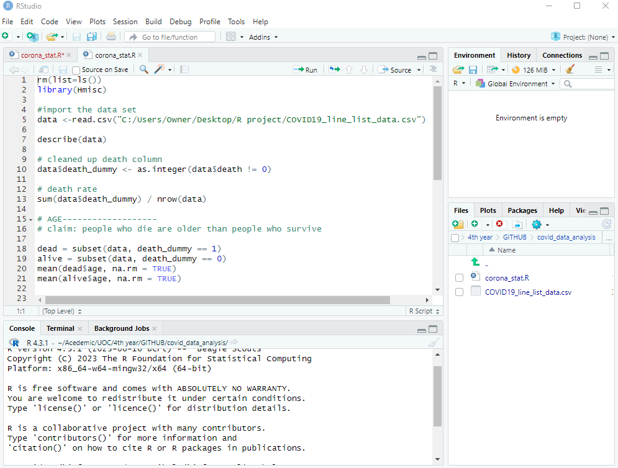The width and height of the screenshot is (618, 468).
Task: Open the 126 MiB memory usage dropdown
Action: [534, 70]
